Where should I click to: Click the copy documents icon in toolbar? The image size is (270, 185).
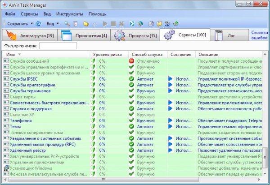[x=151, y=24]
